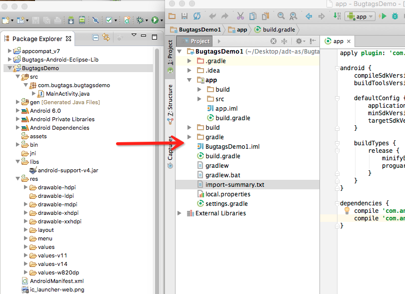Select the app editor tab
The image size is (405, 294).
pos(338,42)
